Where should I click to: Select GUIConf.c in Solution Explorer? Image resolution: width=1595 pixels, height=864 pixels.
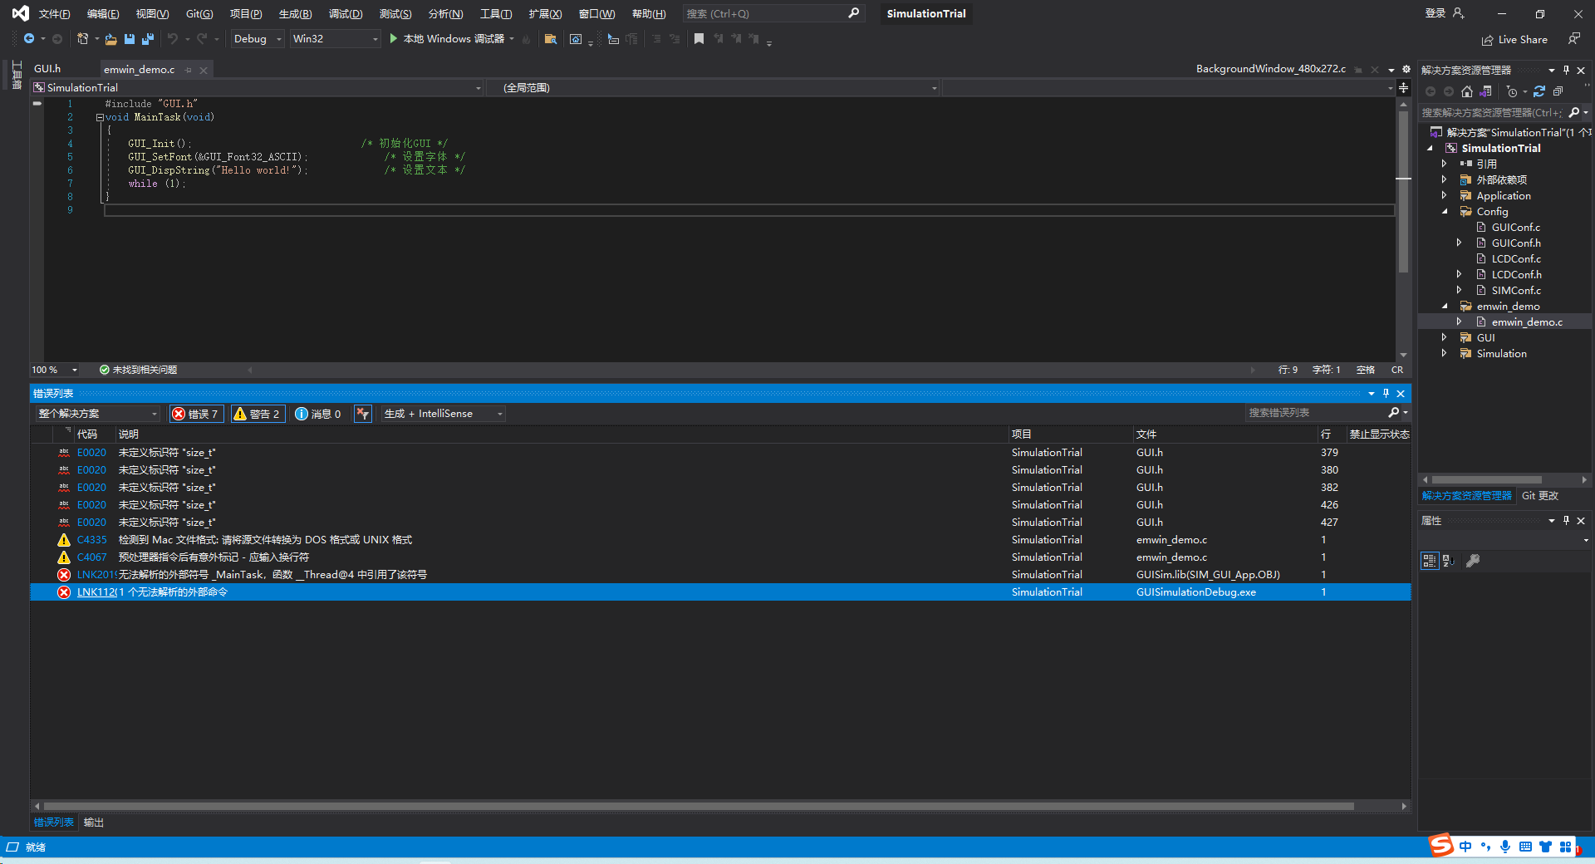pos(1515,228)
